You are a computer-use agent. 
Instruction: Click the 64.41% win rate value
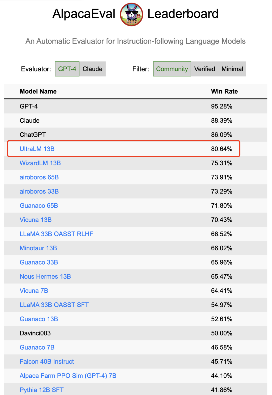(x=222, y=291)
